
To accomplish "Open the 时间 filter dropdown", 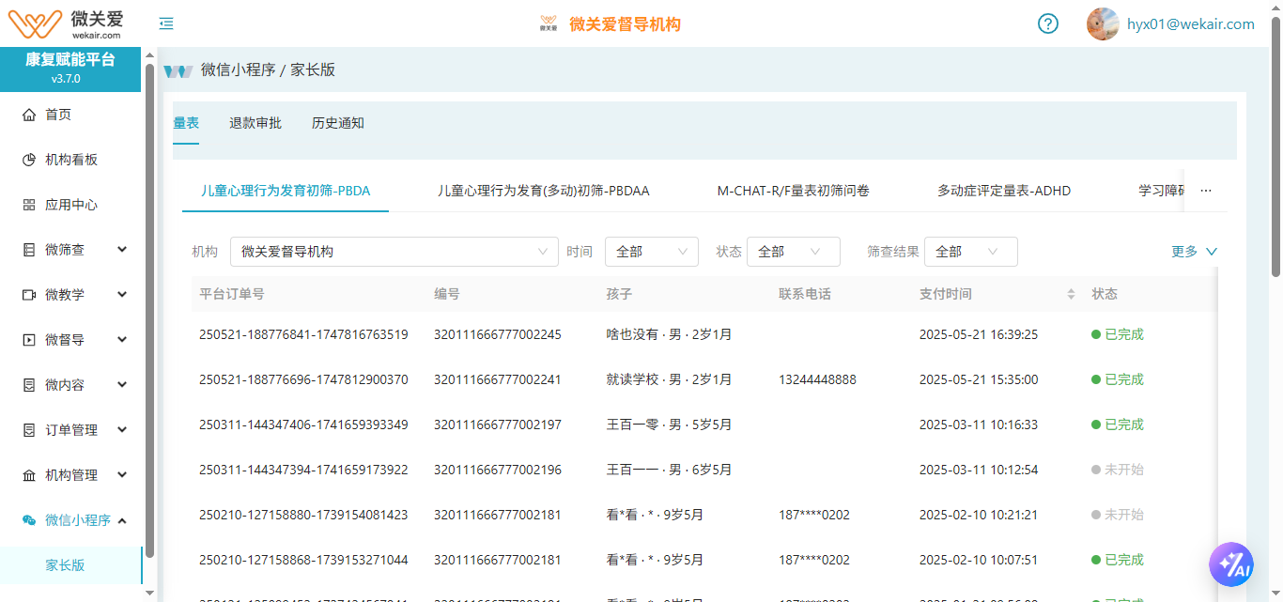I will [651, 252].
